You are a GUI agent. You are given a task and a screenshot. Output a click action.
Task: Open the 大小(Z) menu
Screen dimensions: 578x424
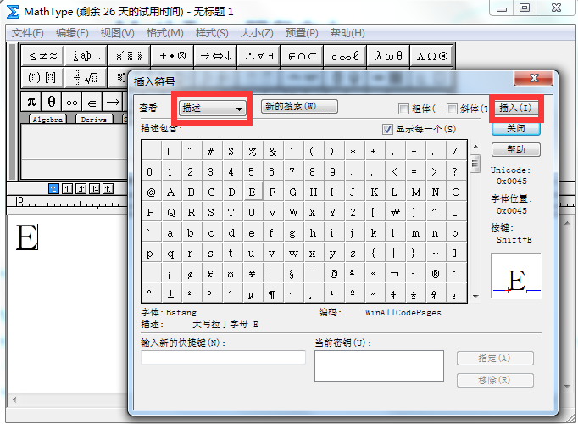(257, 33)
